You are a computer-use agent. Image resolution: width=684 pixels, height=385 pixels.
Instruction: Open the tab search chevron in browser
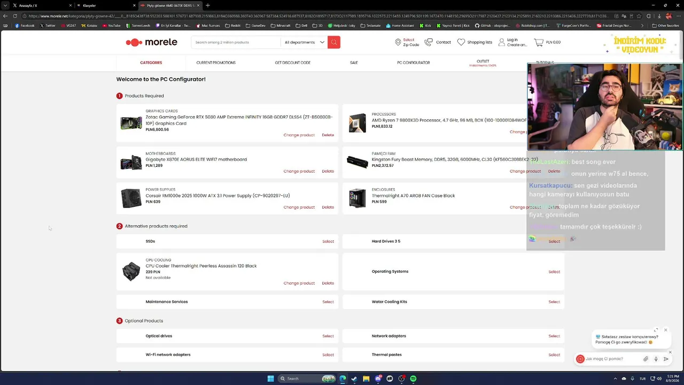point(6,5)
